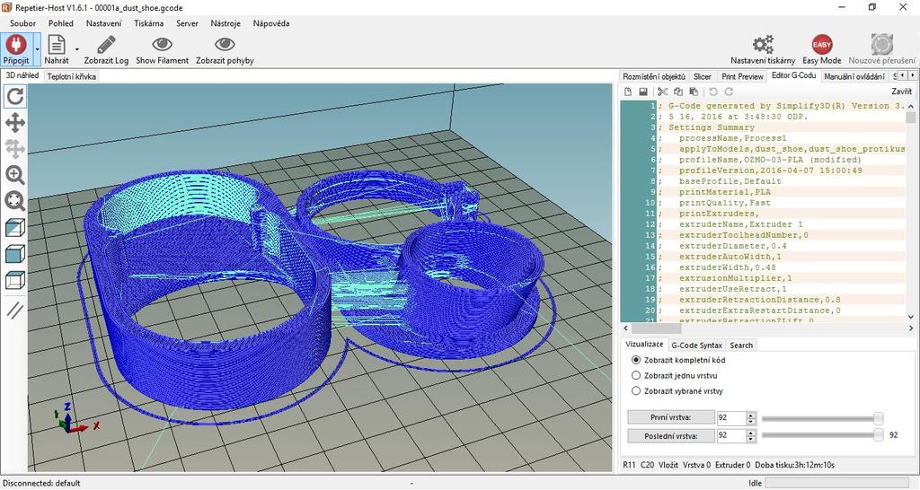Click the save G-code disk icon
920x490 pixels.
[643, 92]
